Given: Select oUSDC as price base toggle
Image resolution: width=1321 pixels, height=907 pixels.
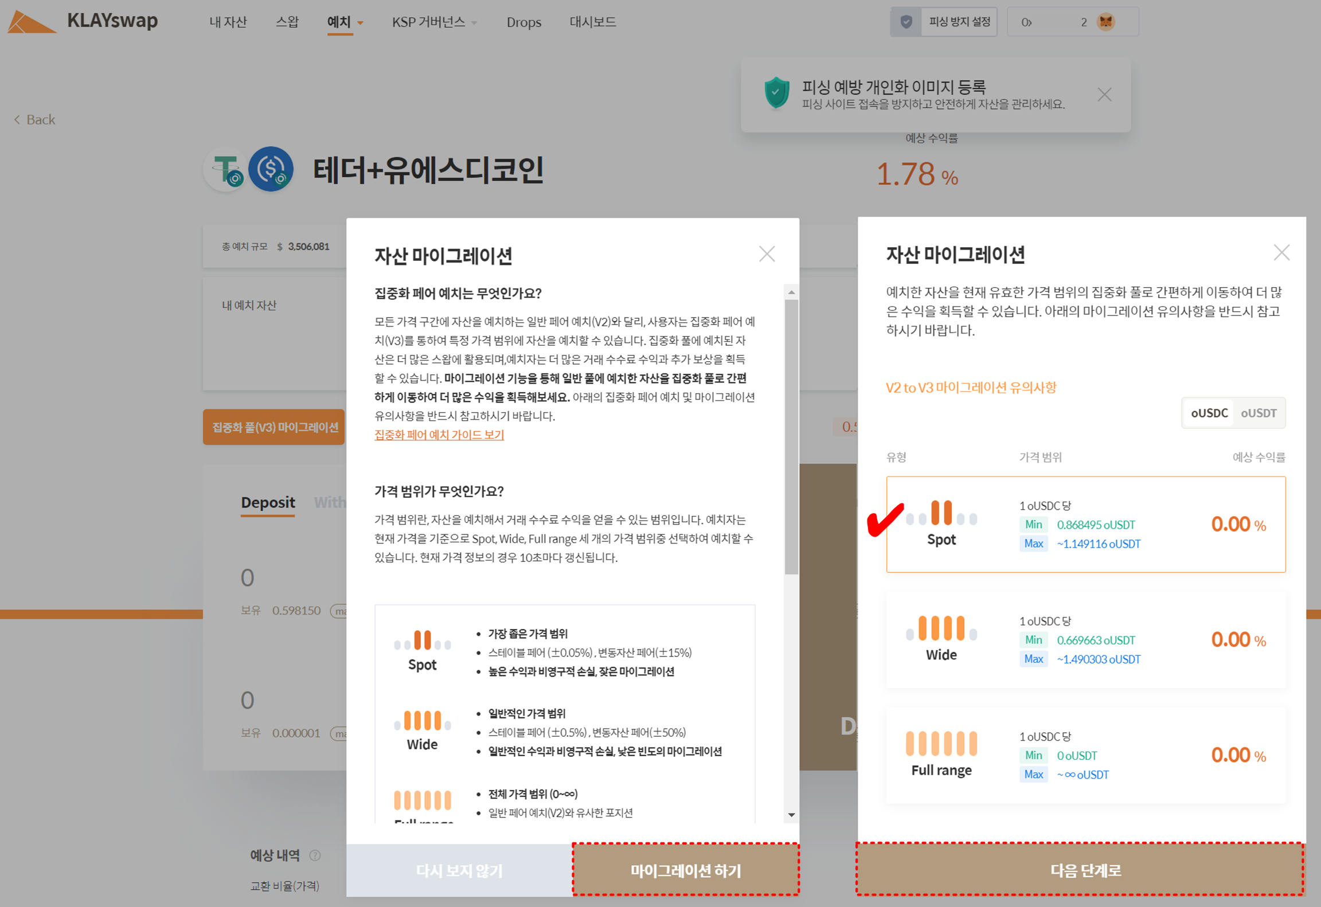Looking at the screenshot, I should [x=1209, y=413].
